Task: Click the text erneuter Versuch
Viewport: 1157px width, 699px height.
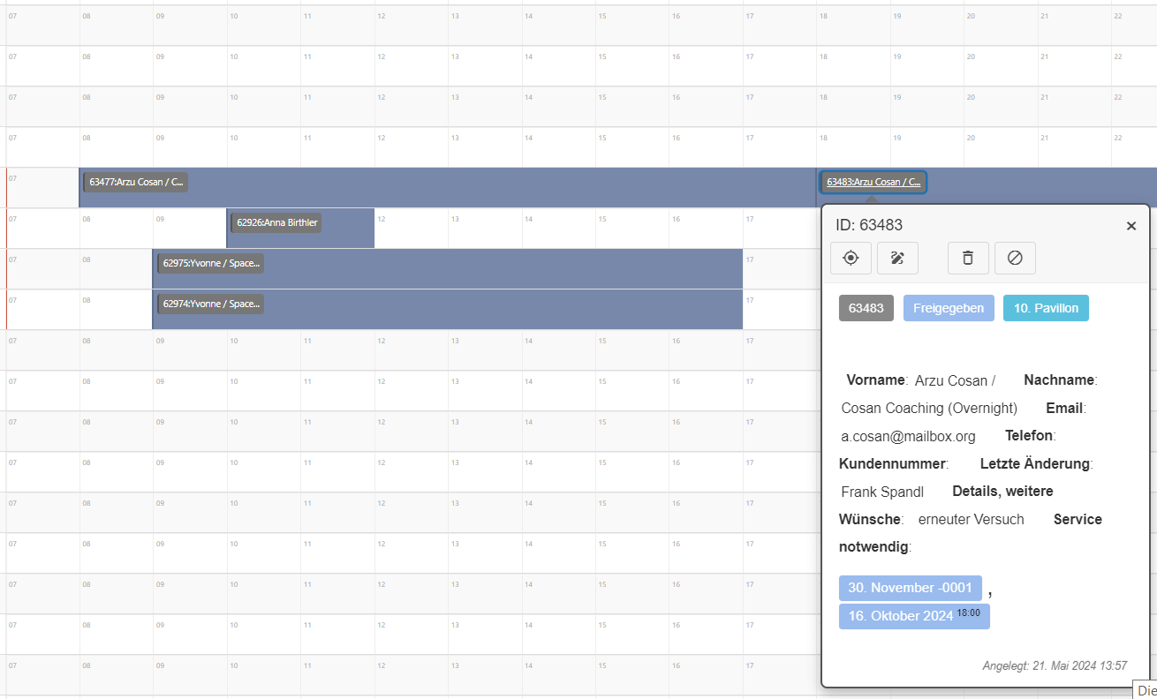Action: [972, 520]
